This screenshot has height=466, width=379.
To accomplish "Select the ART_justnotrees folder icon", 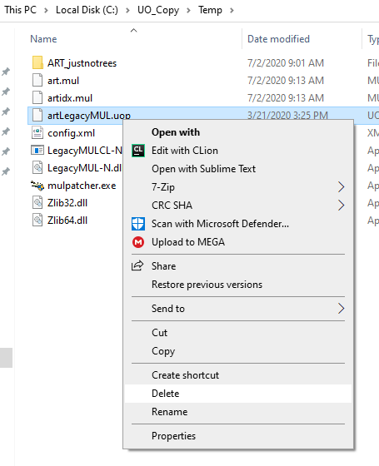I will [37, 62].
